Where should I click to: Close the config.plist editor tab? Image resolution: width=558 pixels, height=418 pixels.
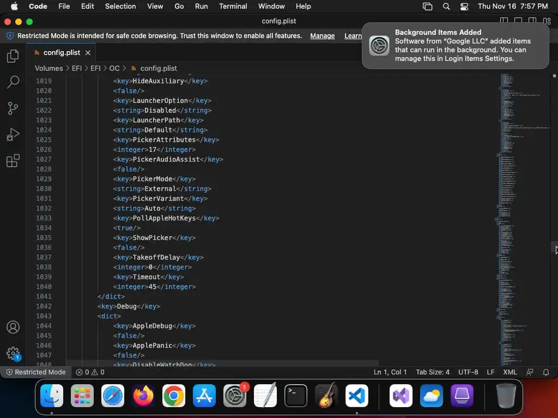[x=88, y=53]
